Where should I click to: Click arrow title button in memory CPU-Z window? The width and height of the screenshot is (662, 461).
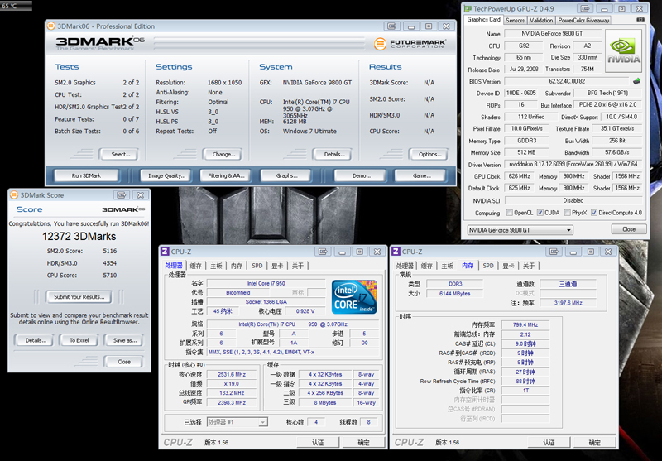[x=554, y=252]
